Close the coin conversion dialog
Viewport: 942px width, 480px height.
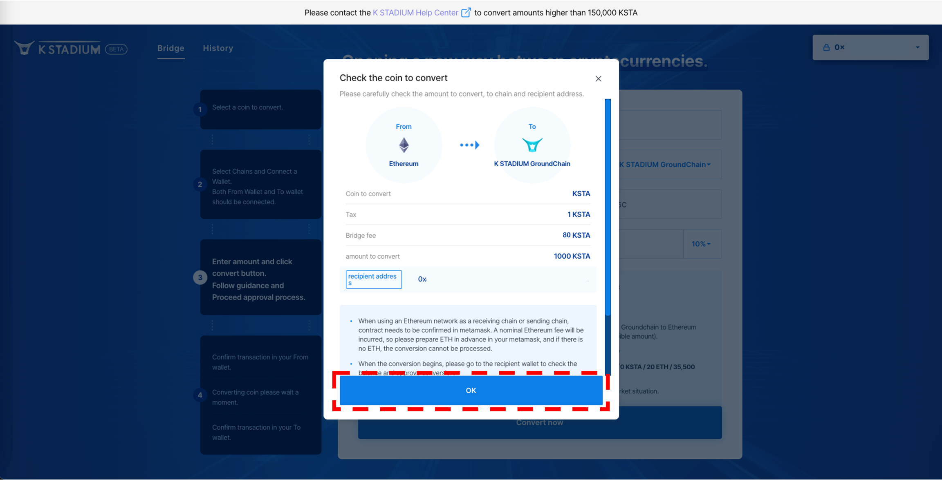point(598,78)
